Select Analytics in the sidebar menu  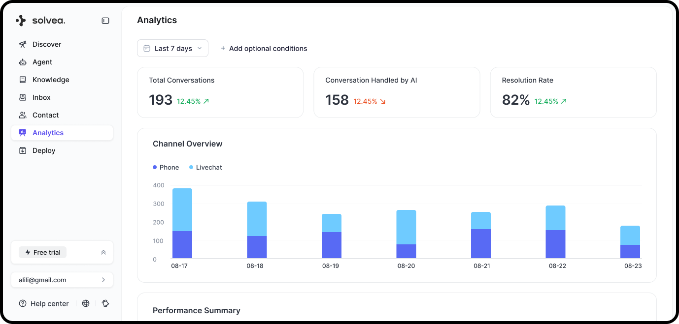click(x=48, y=132)
